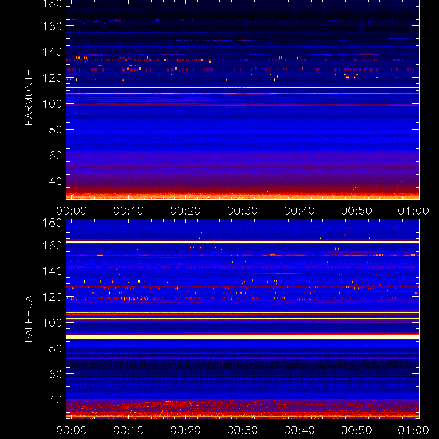Click 00:00 time label below Learmonth plot

(71, 211)
